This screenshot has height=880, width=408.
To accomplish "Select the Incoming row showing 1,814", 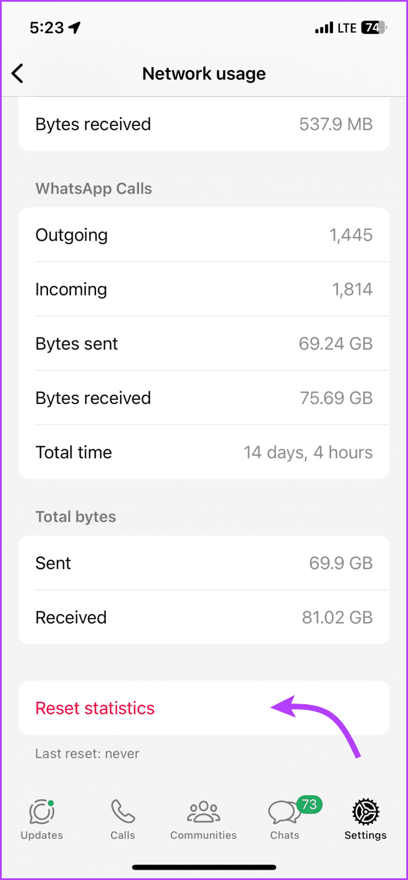I will [204, 289].
